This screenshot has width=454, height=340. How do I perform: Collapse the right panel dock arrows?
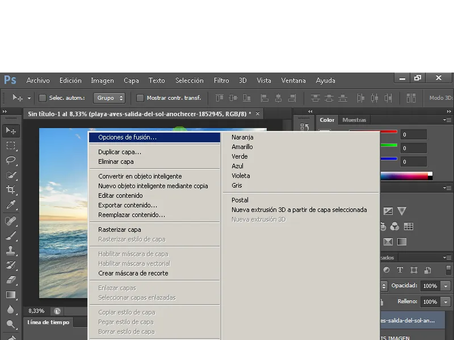click(449, 111)
